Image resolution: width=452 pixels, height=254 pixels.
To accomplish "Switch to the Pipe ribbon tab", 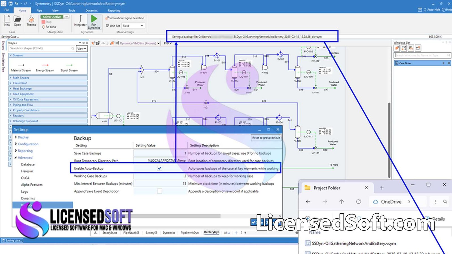I will click(x=39, y=10).
